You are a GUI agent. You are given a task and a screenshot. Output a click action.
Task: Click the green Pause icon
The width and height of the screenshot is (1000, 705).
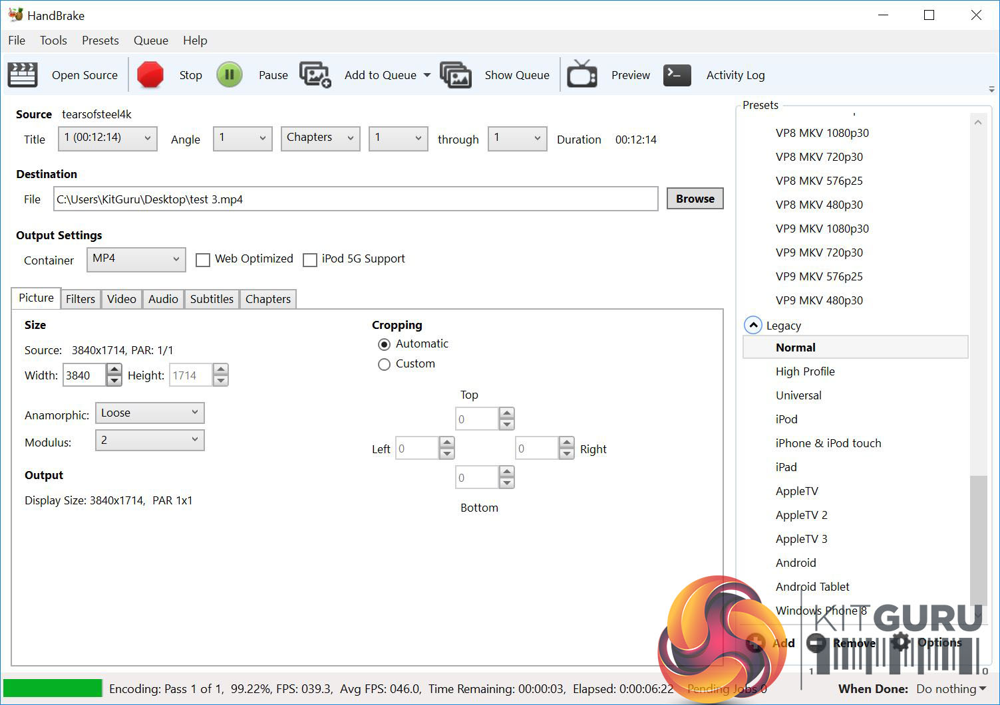(x=230, y=75)
